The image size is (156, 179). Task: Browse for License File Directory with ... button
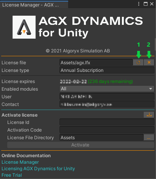coord(149,138)
